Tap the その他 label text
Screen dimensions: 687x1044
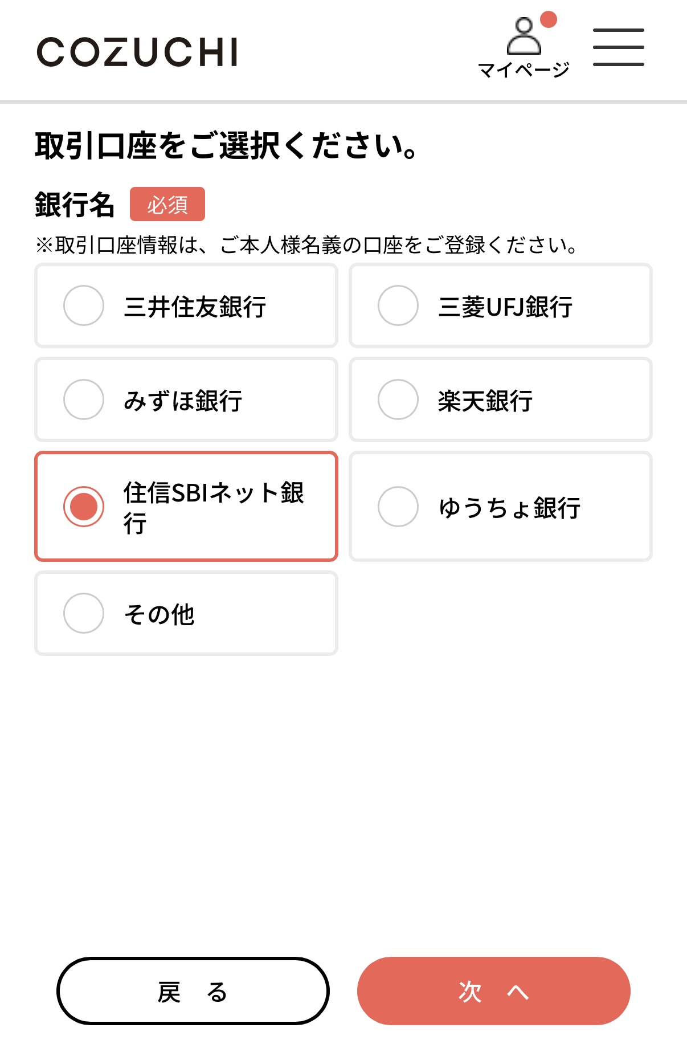(x=160, y=614)
